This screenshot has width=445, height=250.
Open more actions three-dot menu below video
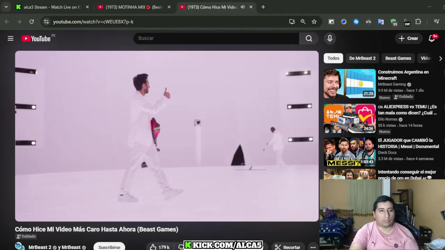click(x=313, y=247)
